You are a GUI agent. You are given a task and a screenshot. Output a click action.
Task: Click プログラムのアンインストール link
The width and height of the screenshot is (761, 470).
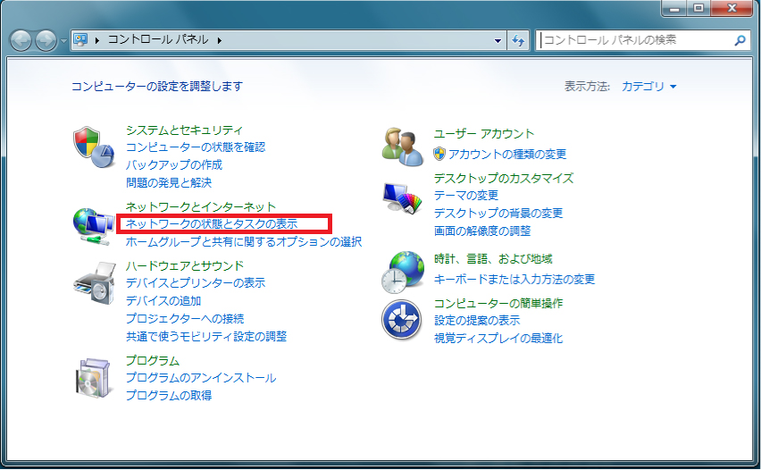coord(201,378)
